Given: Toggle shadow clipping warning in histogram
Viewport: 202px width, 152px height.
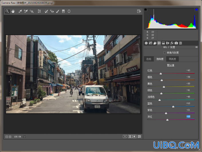Looking at the screenshot, I should tap(146, 9).
